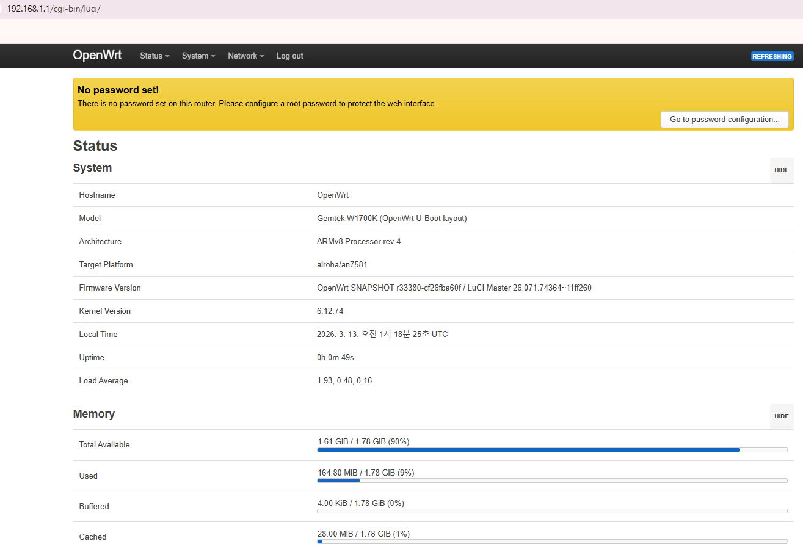Open the Network dropdown menu
The width and height of the screenshot is (803, 558).
(245, 56)
